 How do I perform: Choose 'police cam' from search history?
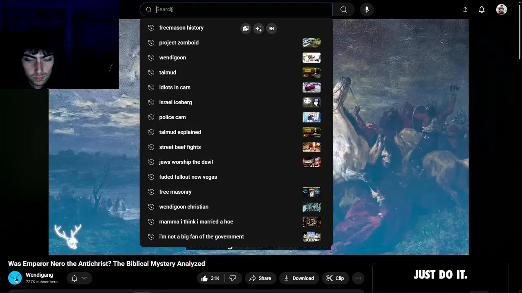[x=236, y=117]
